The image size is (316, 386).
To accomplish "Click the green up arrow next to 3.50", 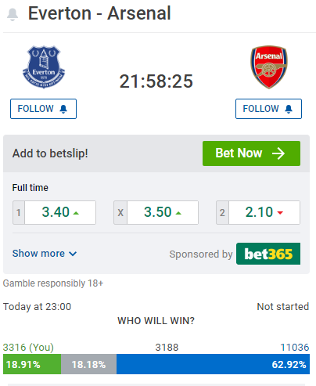I will click(x=178, y=213).
